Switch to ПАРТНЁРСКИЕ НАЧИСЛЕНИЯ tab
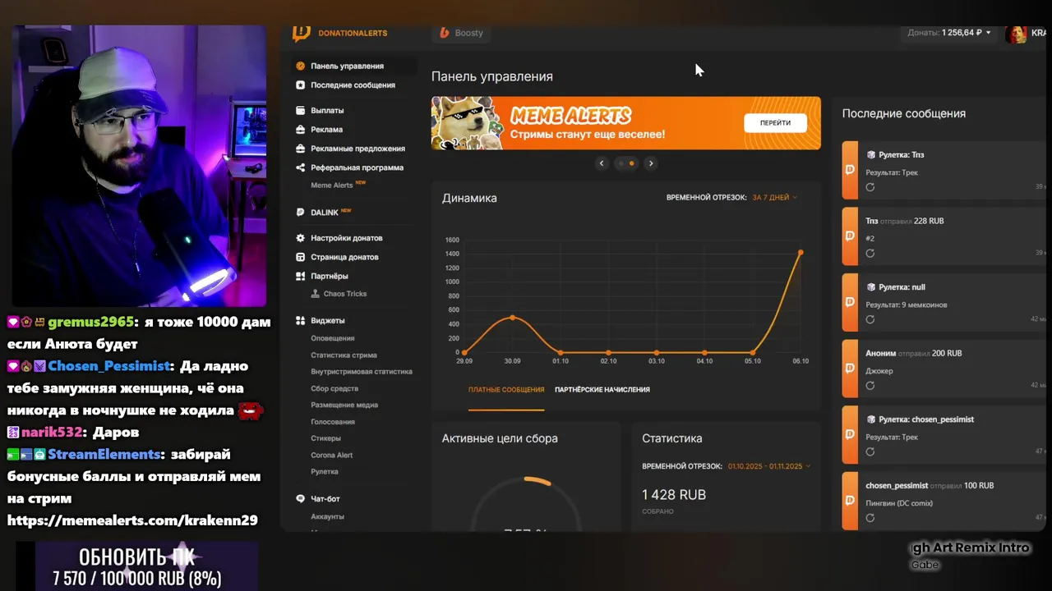This screenshot has width=1052, height=591. 602,390
